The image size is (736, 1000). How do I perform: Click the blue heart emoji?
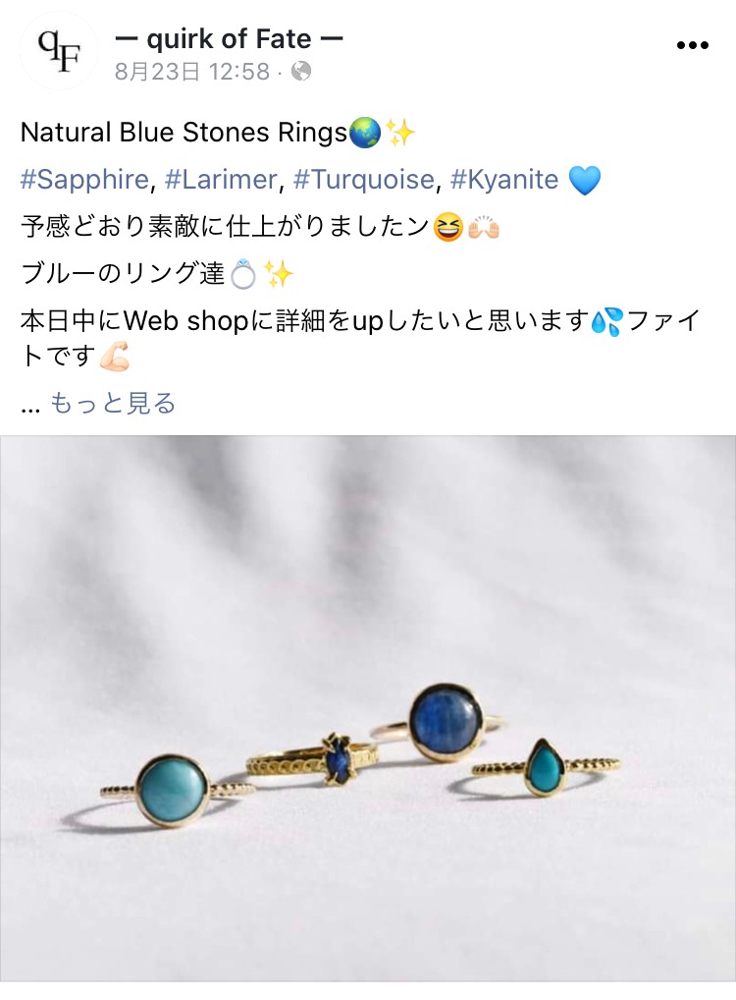(x=584, y=180)
